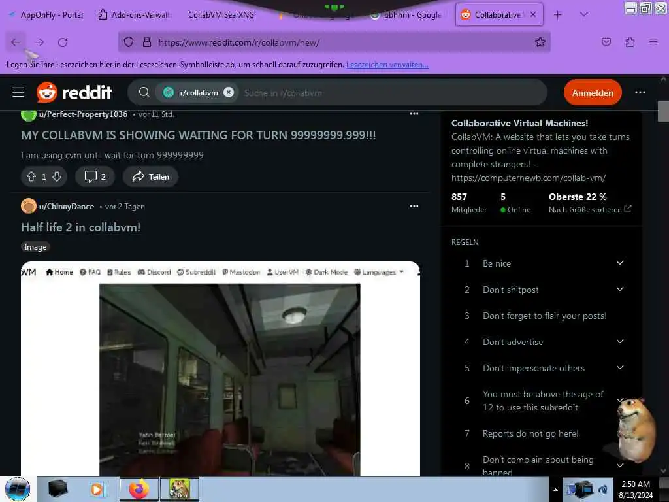Click the page vertical scrollbar thumb
Screen dimensions: 669x502
click(662, 111)
